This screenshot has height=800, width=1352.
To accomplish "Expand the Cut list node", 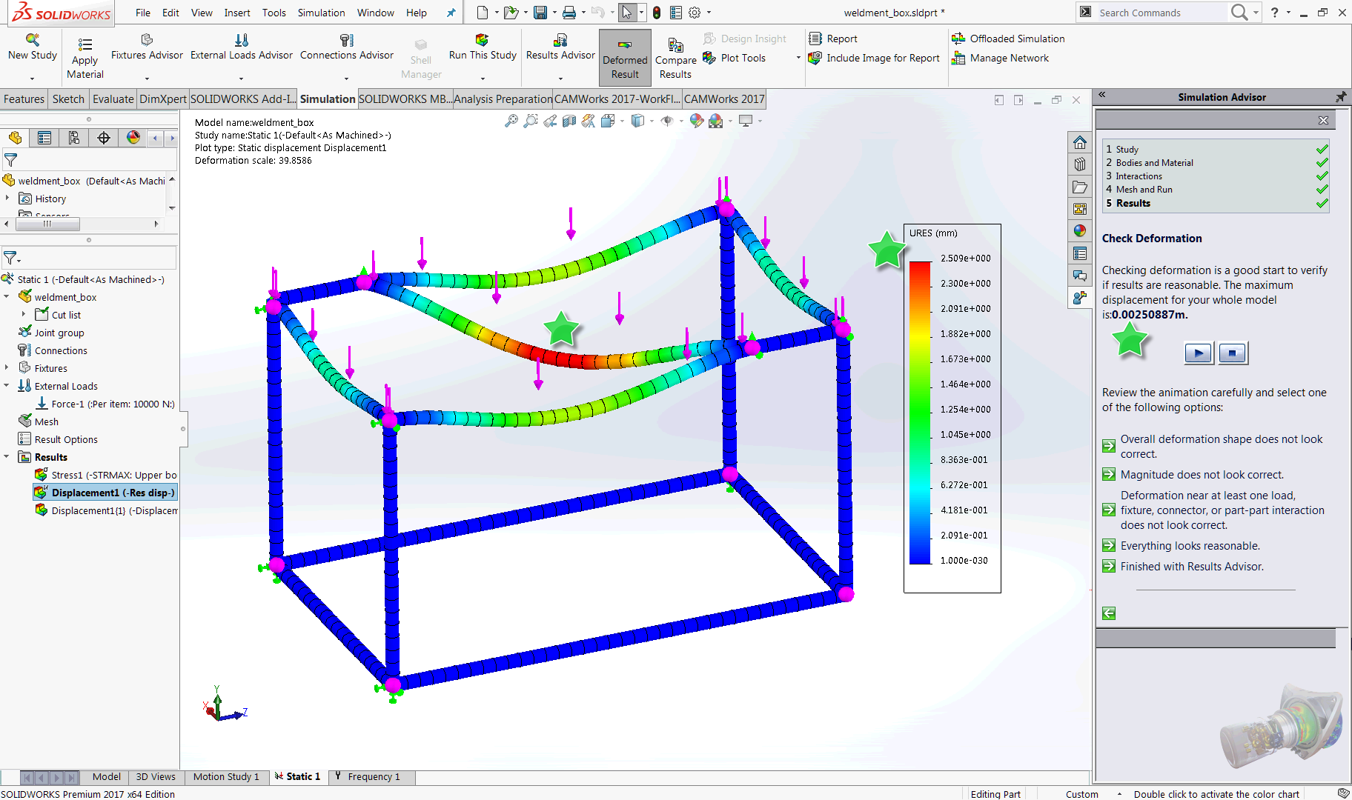I will pos(24,315).
